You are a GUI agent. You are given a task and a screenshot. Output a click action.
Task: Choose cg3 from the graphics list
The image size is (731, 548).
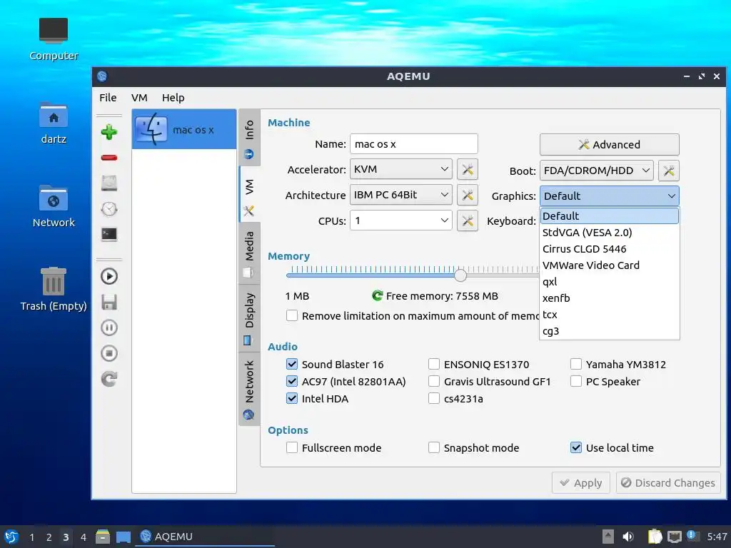(x=610, y=331)
